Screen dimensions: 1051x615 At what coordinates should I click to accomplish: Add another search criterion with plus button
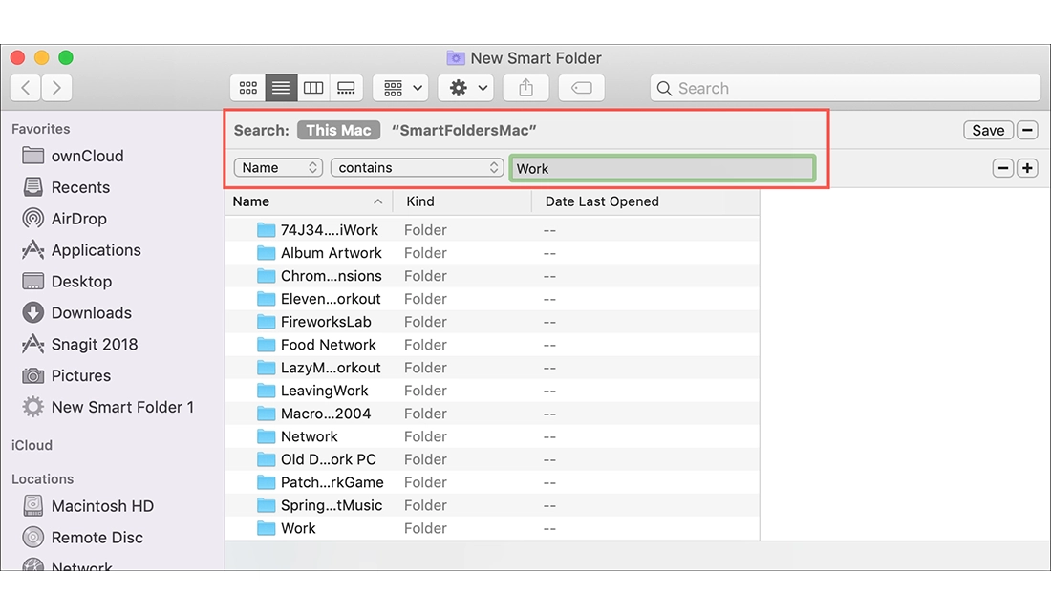[1027, 167]
